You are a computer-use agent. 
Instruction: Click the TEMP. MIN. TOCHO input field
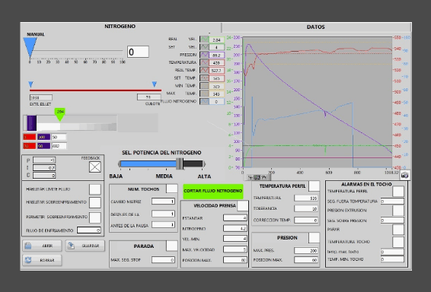tap(392, 259)
